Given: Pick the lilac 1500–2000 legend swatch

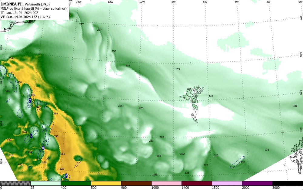Looking at the screenshot, I should (227, 183).
